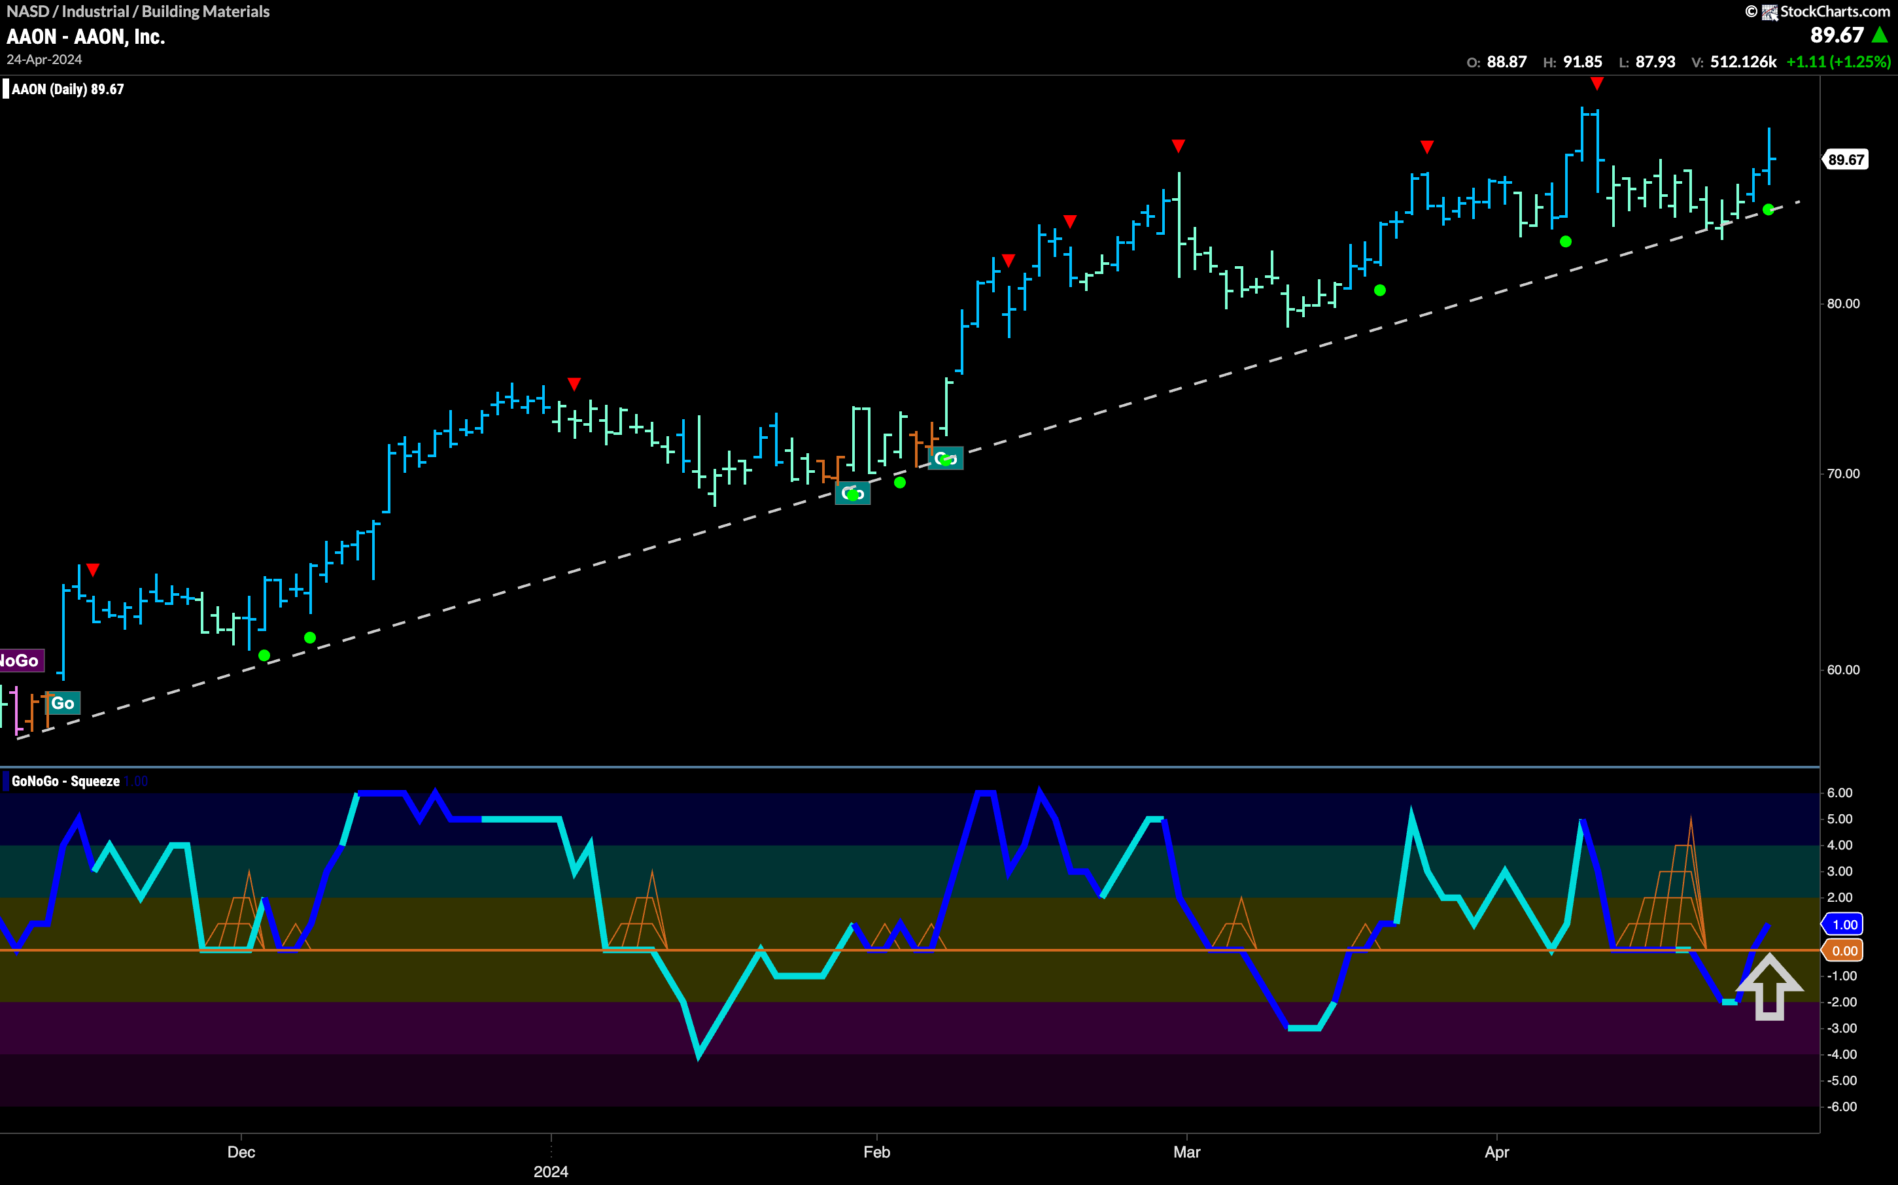Click the high value 'H: 91.85'
The width and height of the screenshot is (1898, 1185).
[x=1573, y=62]
